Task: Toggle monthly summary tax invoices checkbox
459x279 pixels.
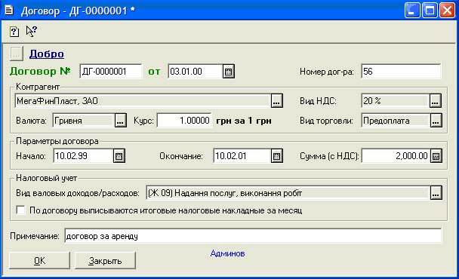Action: coord(20,210)
